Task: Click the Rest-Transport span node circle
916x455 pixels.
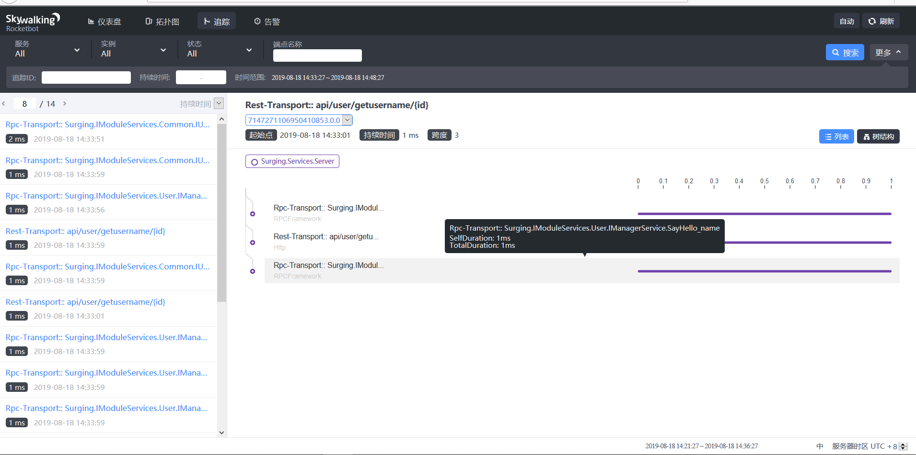Action: pyautogui.click(x=253, y=243)
